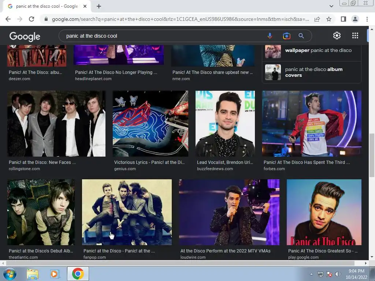
Task: Go back to the previous page
Action: tap(8, 19)
